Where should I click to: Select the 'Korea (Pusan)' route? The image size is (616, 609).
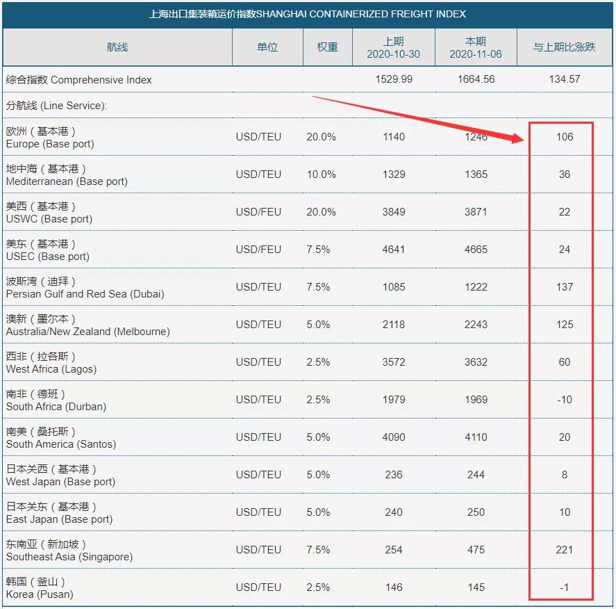(x=40, y=594)
